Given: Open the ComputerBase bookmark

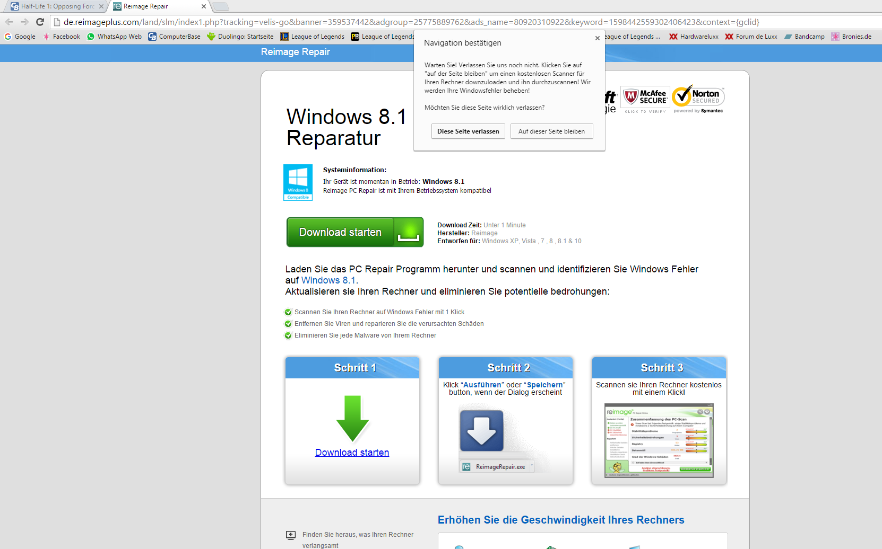Looking at the screenshot, I should (174, 37).
